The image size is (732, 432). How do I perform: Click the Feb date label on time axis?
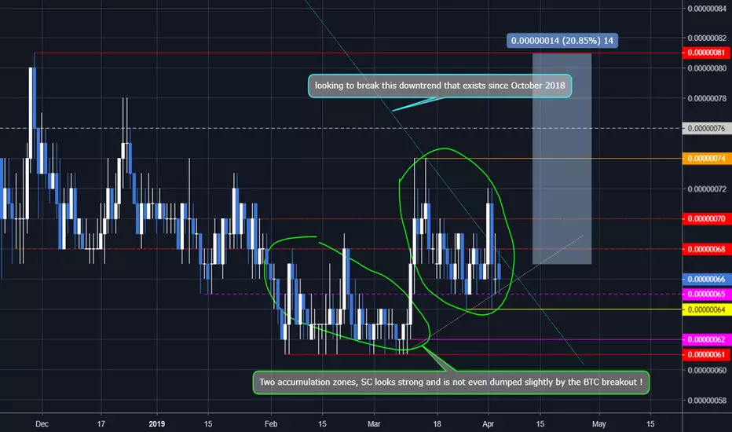click(271, 424)
